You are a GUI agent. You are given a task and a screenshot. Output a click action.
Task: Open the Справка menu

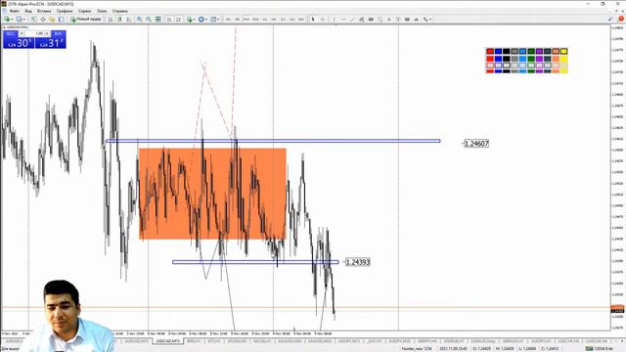[120, 11]
